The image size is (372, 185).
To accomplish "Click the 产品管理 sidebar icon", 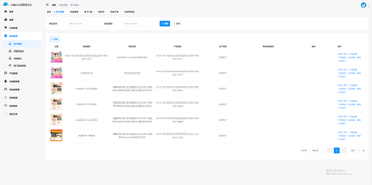I will coord(6,73).
